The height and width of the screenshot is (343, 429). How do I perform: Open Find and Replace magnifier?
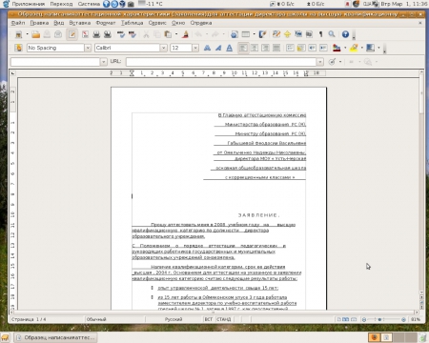coord(332,34)
